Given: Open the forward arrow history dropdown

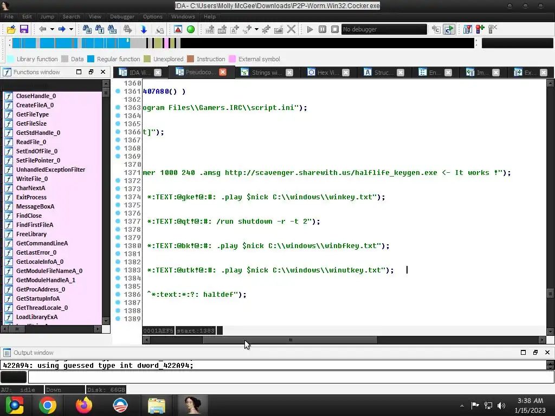Looking at the screenshot, I should coord(71,29).
